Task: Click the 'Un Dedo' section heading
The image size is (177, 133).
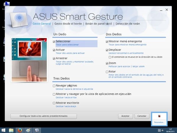Action: (60, 34)
